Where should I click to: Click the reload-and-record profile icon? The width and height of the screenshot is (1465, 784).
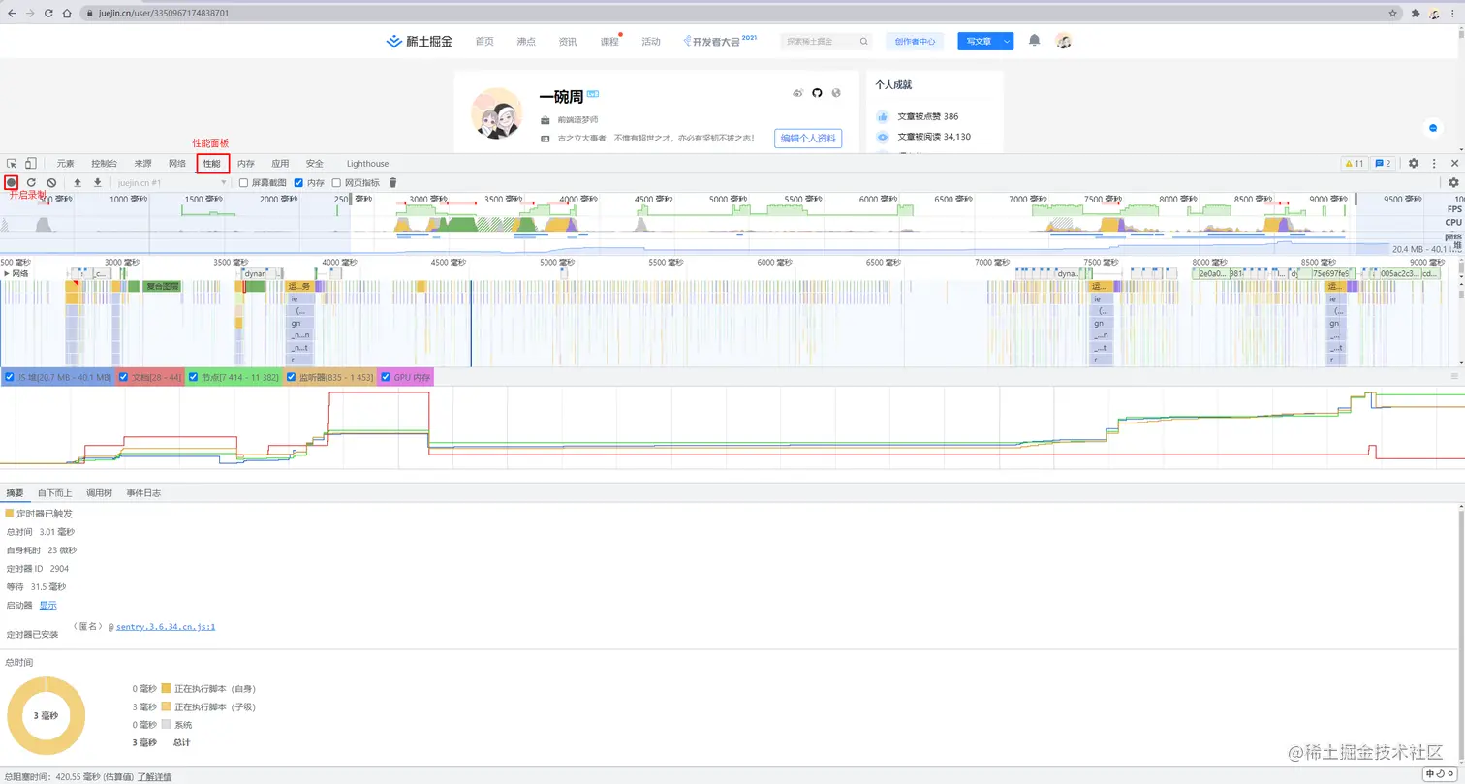pos(31,182)
